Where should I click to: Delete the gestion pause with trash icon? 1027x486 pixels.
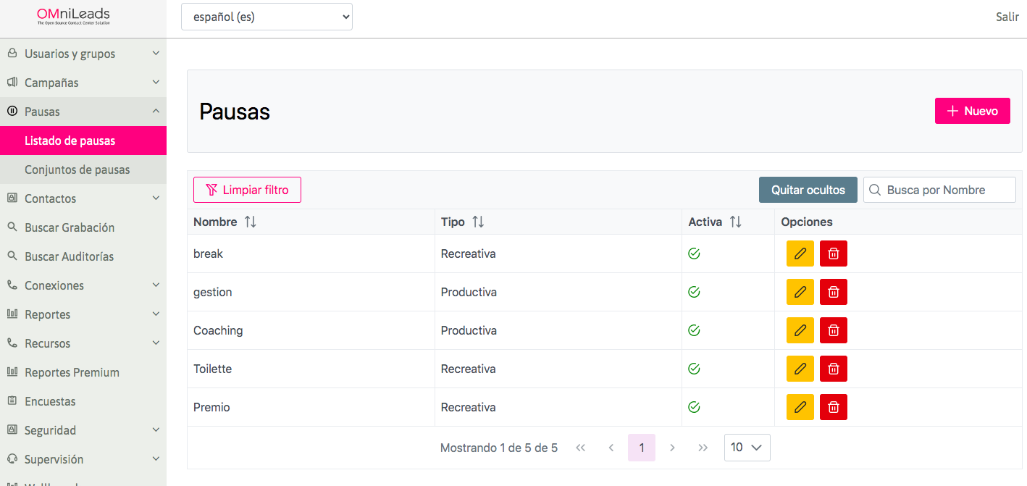[833, 292]
